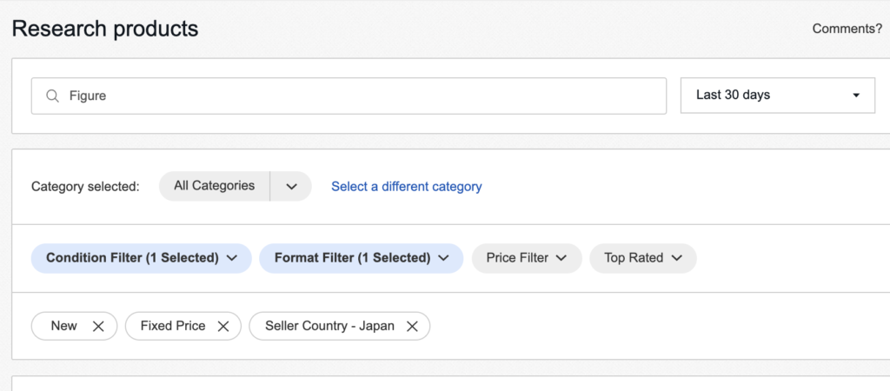Click the magnifying glass search icon

point(53,96)
